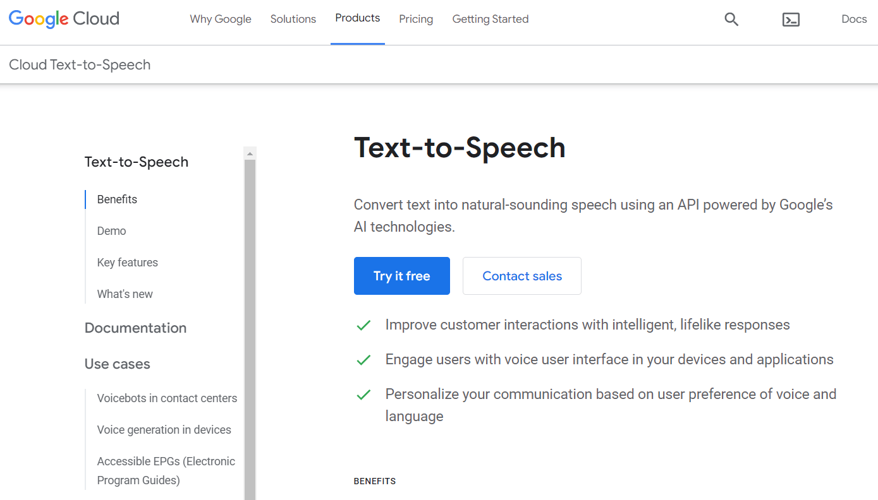Image resolution: width=878 pixels, height=500 pixels.
Task: Open the Solutions navigation item
Action: (293, 19)
